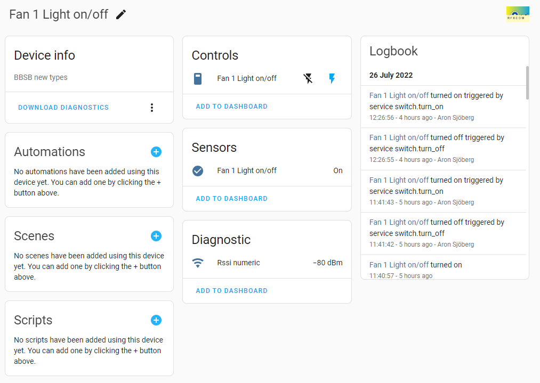540x383 pixels.
Task: Click the wifi Rssi icon in Diagnostic
Action: pos(198,263)
